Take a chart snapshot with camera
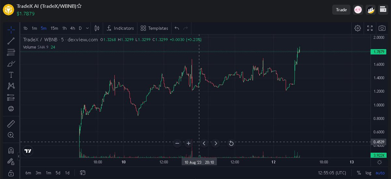 pos(382,28)
